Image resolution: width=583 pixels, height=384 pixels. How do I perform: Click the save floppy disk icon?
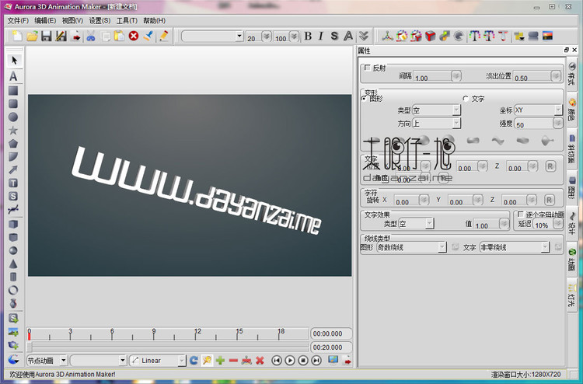[x=46, y=36]
